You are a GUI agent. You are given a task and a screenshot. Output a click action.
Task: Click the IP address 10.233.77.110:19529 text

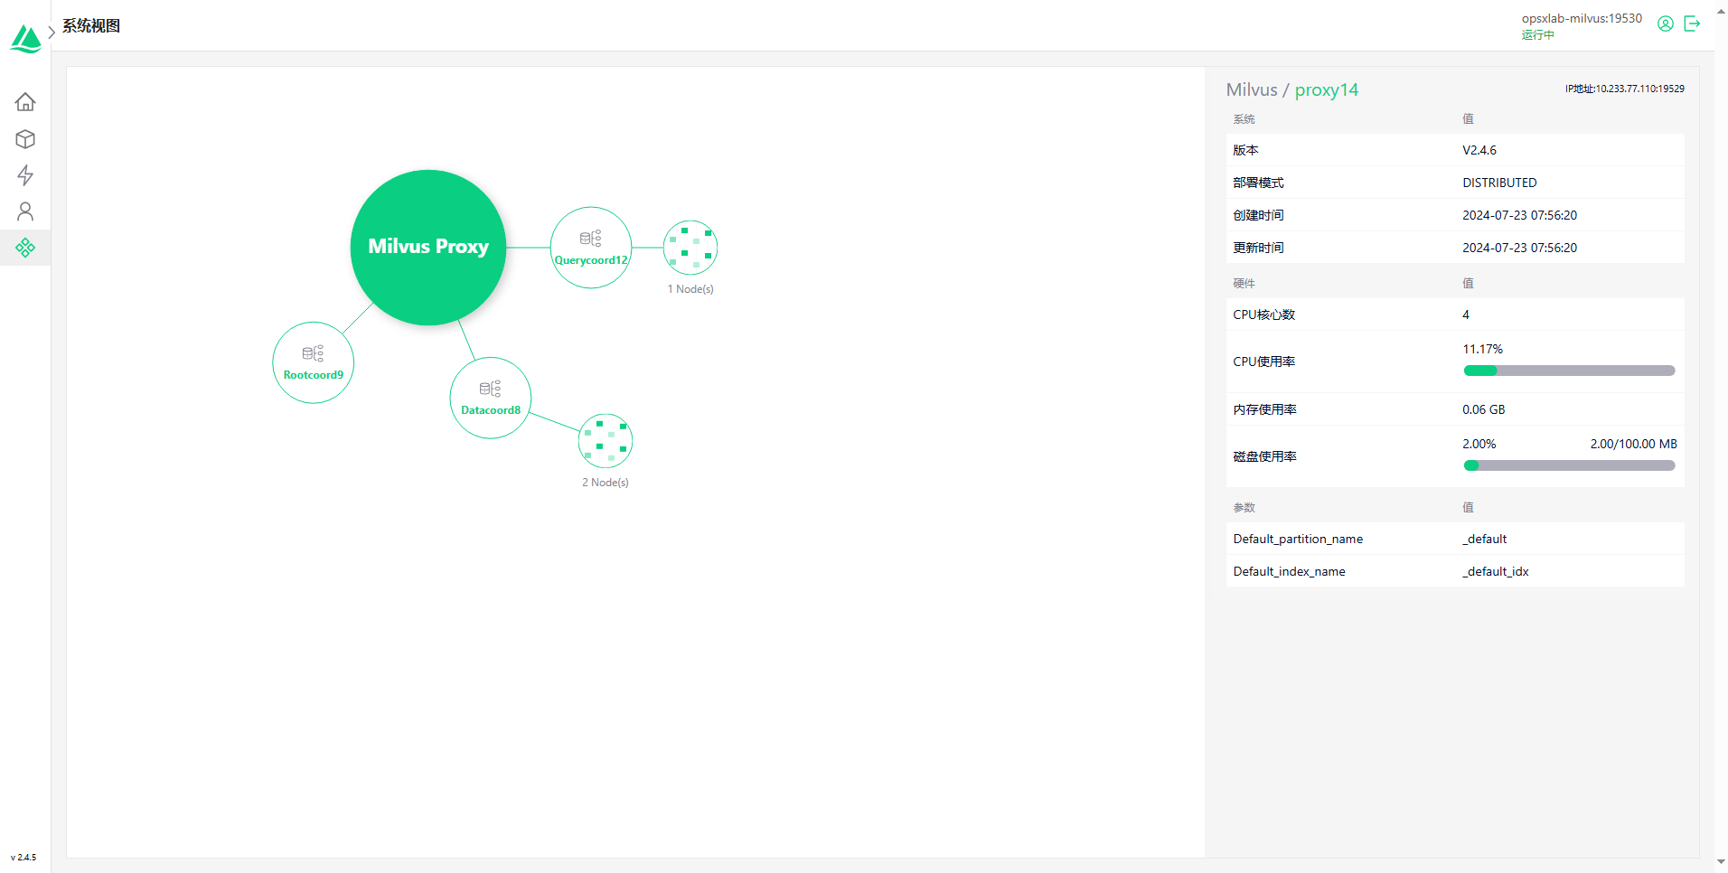pos(1625,89)
